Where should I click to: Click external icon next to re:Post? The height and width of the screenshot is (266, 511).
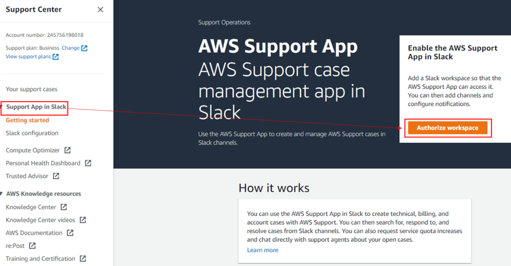[x=32, y=246]
